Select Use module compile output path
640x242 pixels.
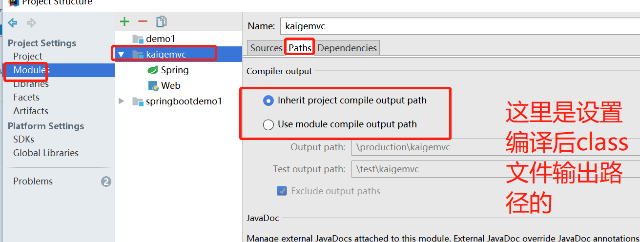268,125
